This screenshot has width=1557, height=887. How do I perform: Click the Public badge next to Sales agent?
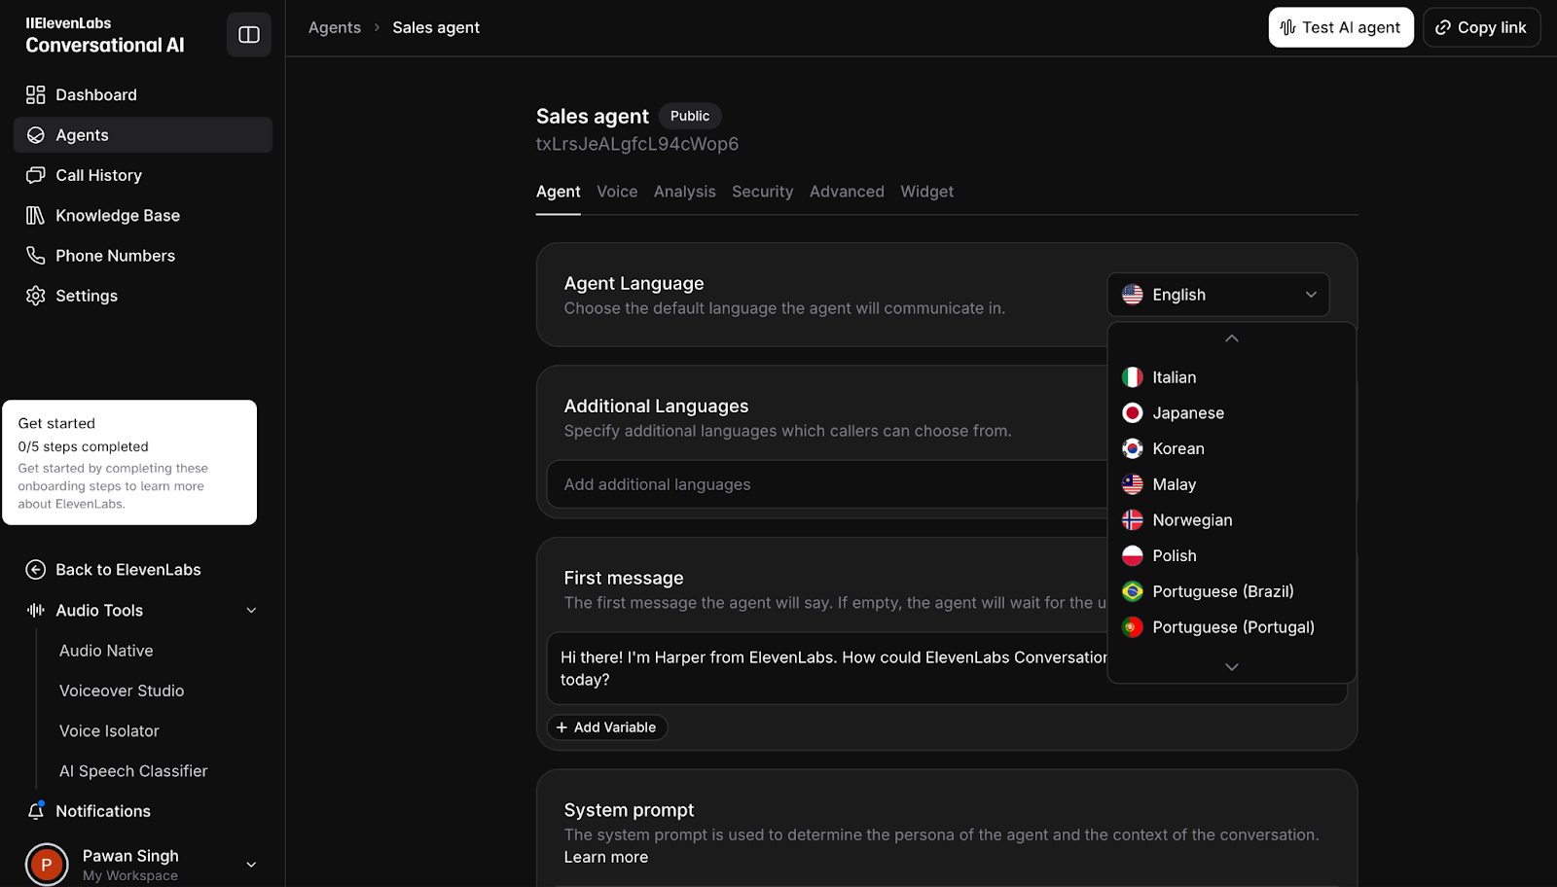(x=690, y=116)
